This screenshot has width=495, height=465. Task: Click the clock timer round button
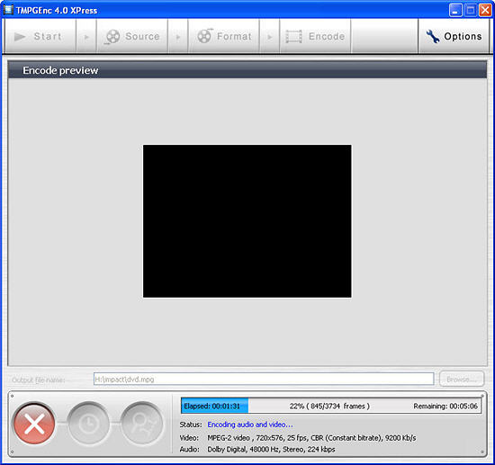pos(88,424)
